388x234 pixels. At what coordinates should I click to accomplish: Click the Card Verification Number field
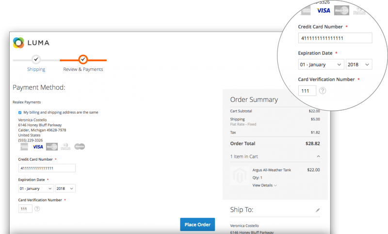(25, 209)
